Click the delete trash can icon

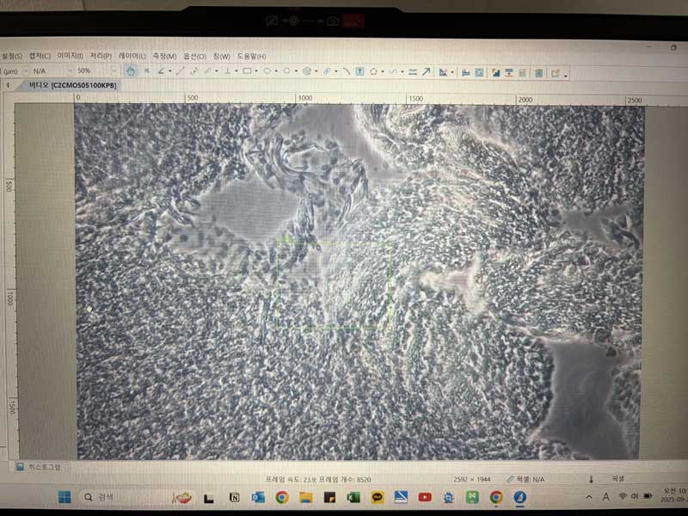tap(538, 73)
